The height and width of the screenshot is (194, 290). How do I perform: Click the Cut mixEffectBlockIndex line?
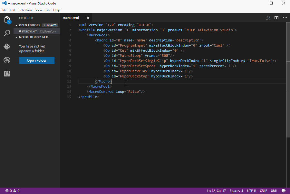click(x=144, y=50)
